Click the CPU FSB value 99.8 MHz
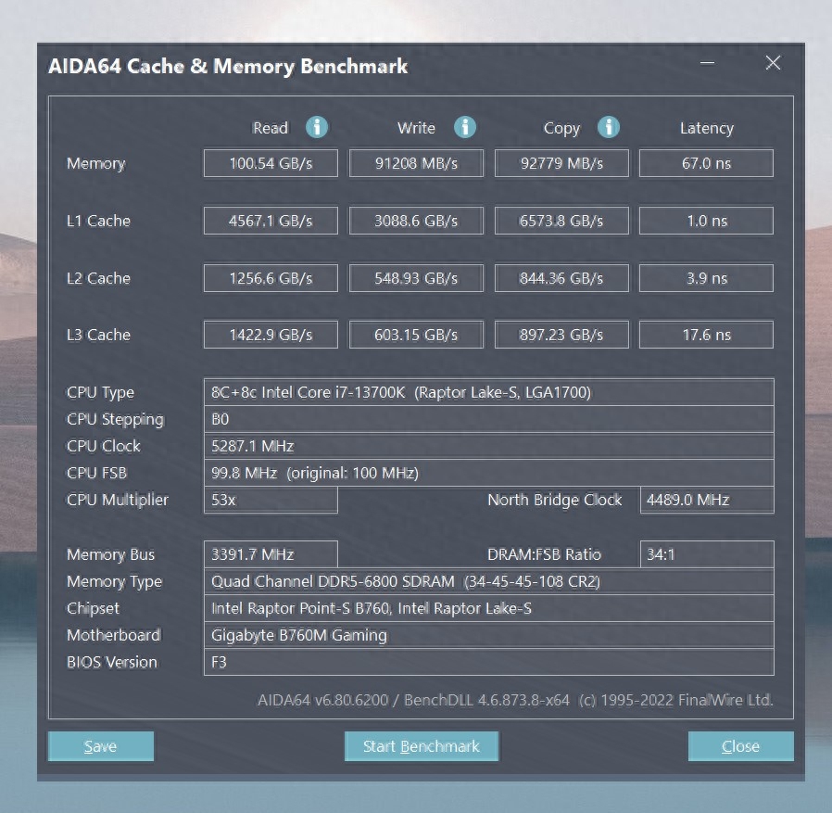Image resolution: width=832 pixels, height=813 pixels. coord(488,473)
